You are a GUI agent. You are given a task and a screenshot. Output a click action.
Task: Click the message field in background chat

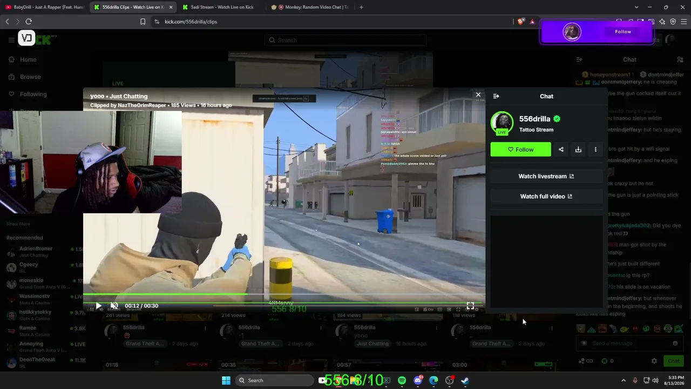[629, 343]
